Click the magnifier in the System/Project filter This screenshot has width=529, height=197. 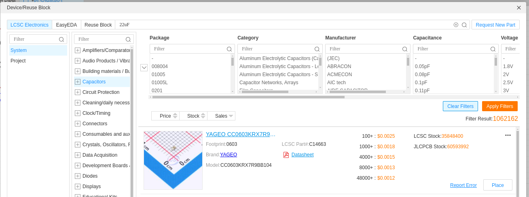coord(61,39)
